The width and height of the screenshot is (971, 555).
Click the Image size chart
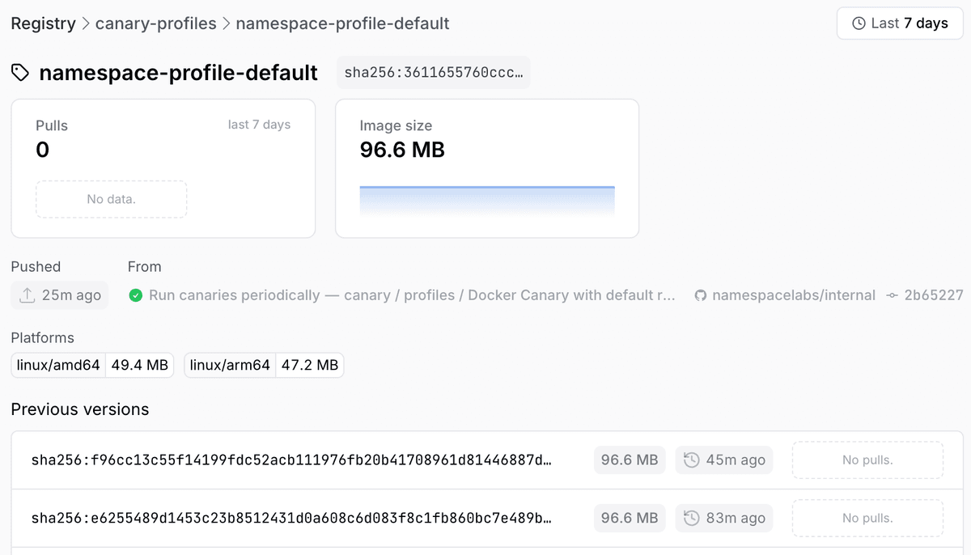tap(486, 201)
